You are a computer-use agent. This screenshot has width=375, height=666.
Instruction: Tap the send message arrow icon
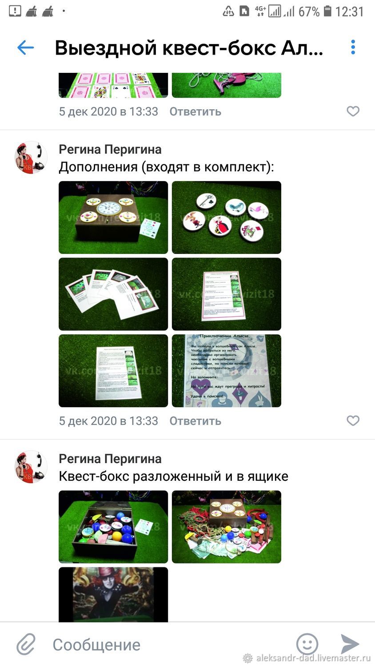[350, 644]
